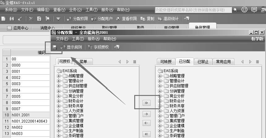Select the 菜单 tab
Viewport: 266px width, 138px height.
(x=83, y=62)
